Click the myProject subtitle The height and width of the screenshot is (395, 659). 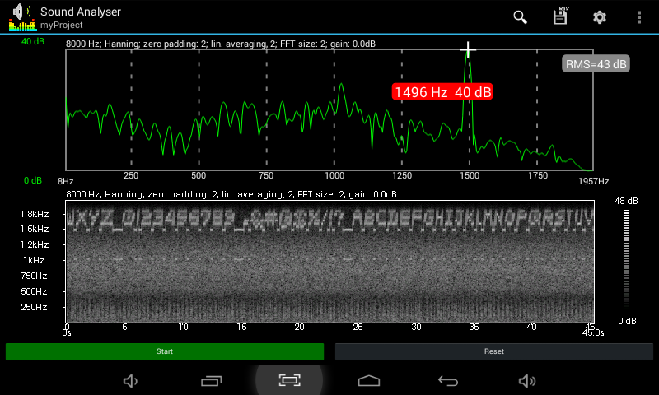pyautogui.click(x=63, y=26)
